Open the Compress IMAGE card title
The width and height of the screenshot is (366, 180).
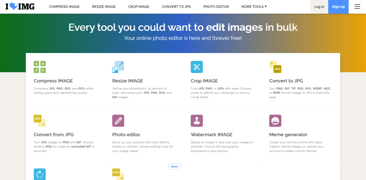pos(53,81)
